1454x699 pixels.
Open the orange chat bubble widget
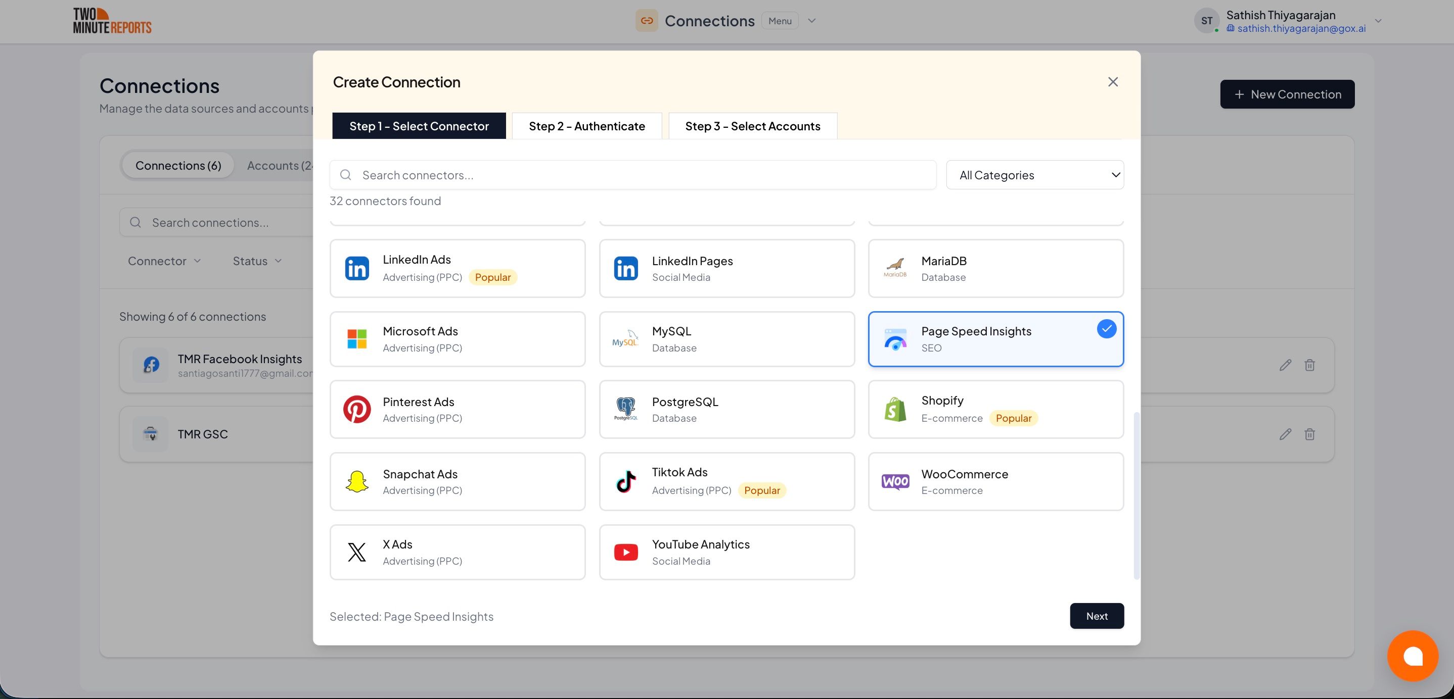1412,656
